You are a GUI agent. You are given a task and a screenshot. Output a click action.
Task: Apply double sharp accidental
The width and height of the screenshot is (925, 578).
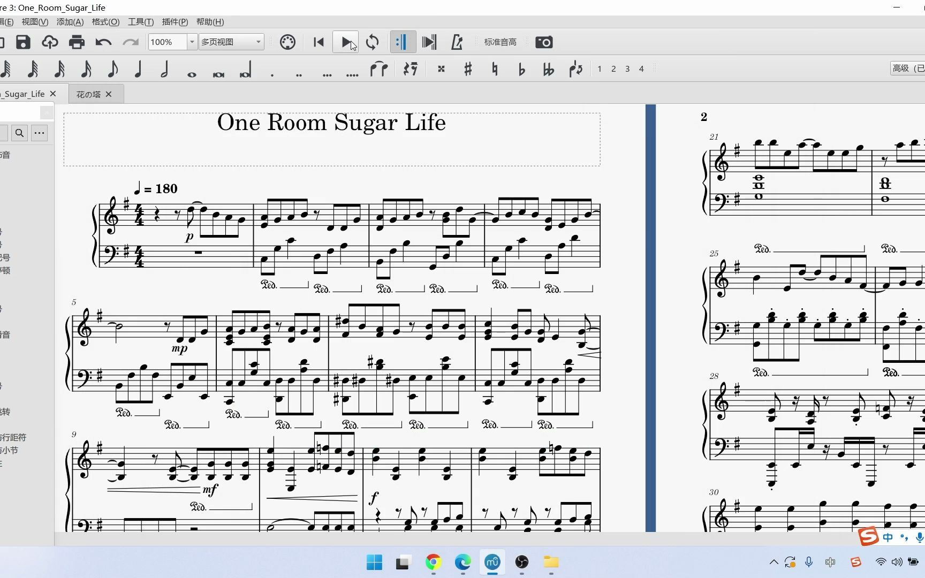441,69
